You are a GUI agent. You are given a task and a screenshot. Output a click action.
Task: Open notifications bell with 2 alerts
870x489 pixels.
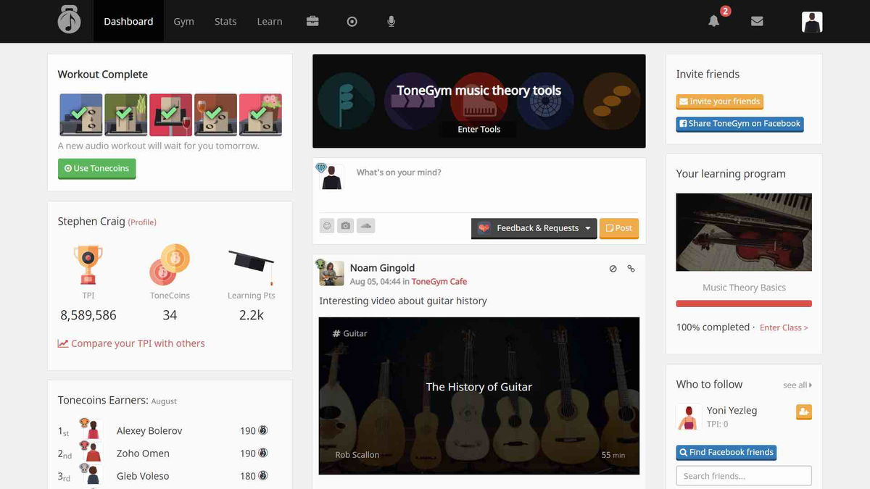click(714, 21)
